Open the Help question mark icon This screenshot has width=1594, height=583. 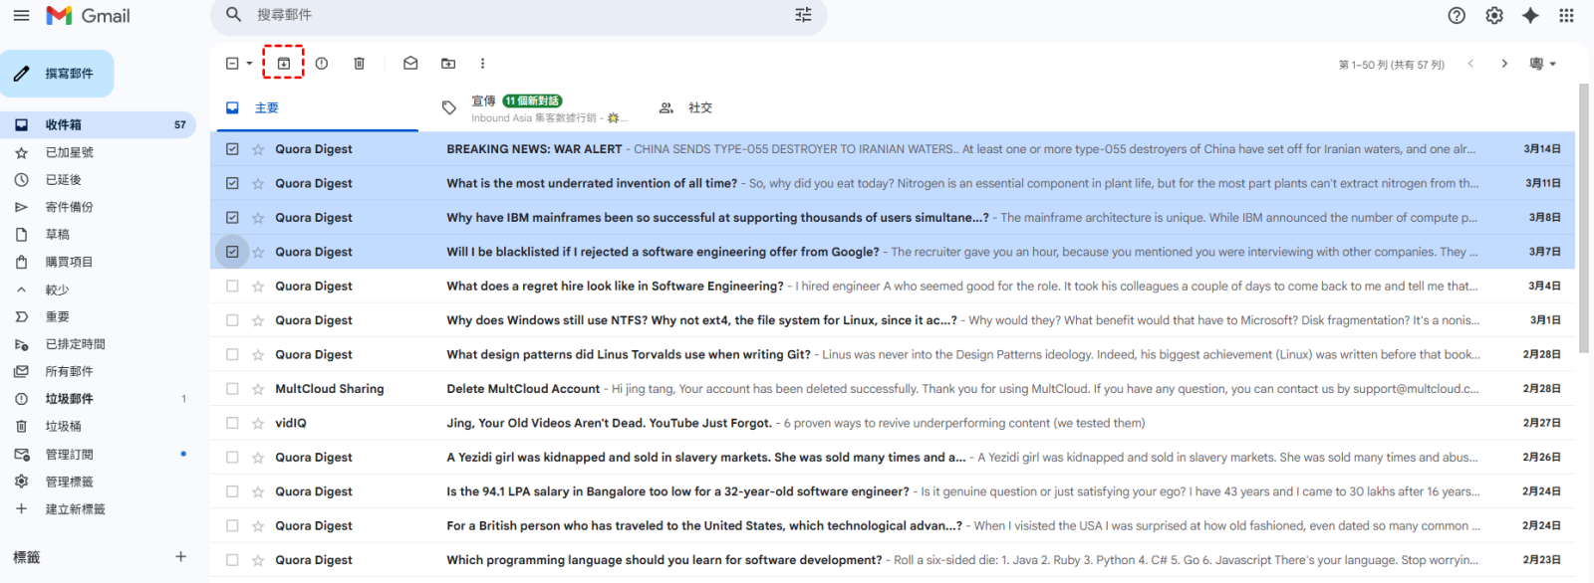click(1457, 15)
